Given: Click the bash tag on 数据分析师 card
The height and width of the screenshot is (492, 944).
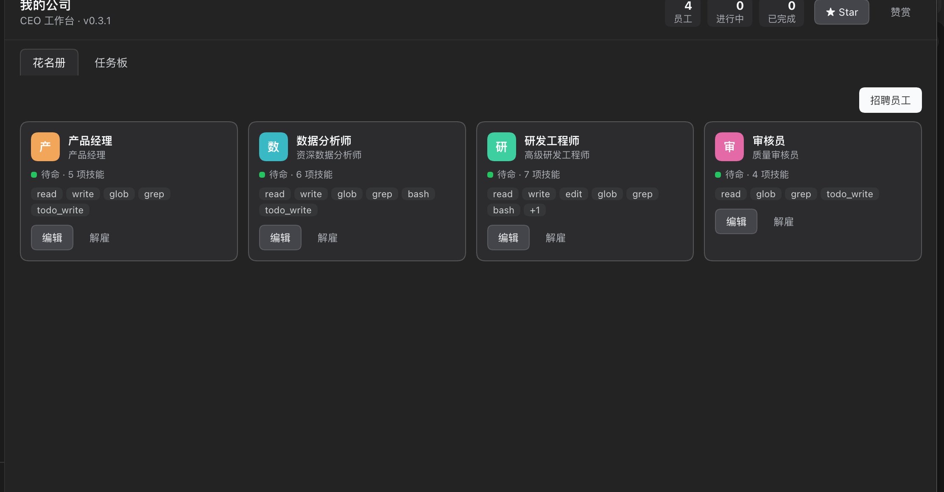Looking at the screenshot, I should [x=419, y=194].
